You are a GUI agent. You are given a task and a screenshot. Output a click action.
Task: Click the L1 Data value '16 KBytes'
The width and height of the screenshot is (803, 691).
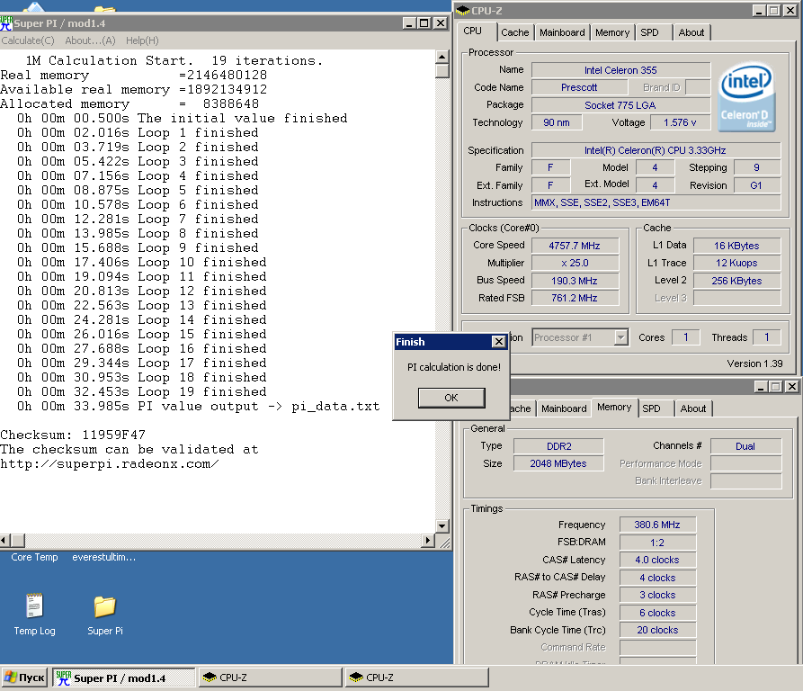[x=736, y=246]
